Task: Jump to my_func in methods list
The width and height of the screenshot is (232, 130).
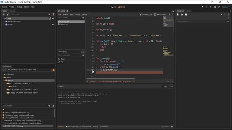Action: tap(61, 59)
